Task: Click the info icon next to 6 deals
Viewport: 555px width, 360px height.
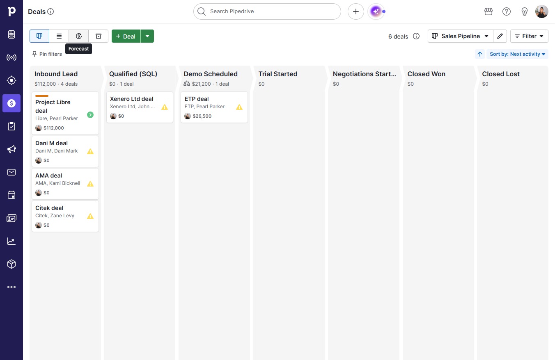Action: coord(416,36)
